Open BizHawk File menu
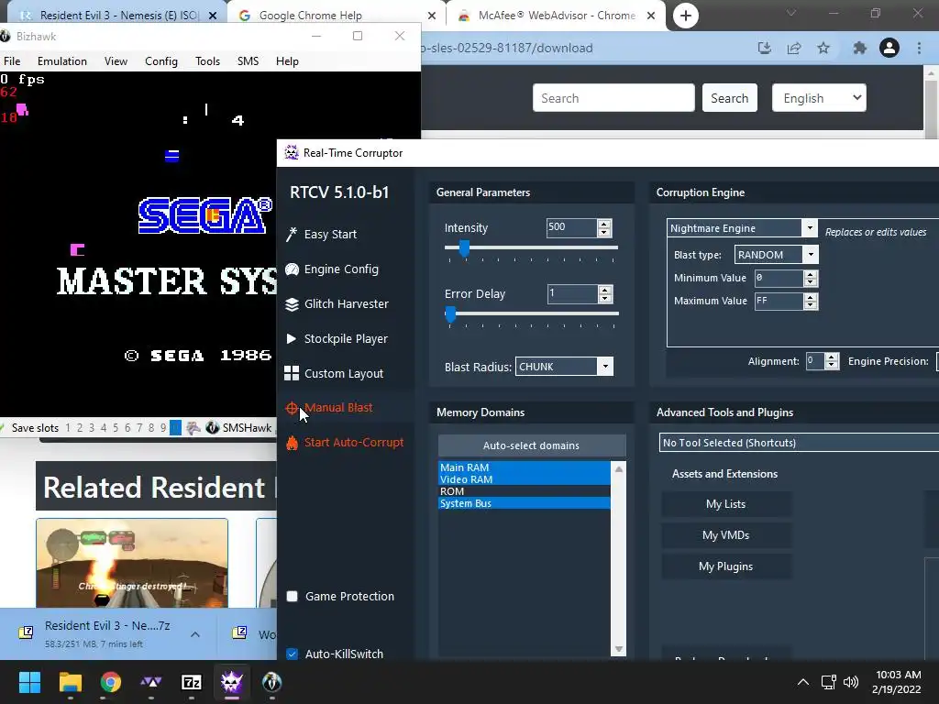 [x=12, y=61]
